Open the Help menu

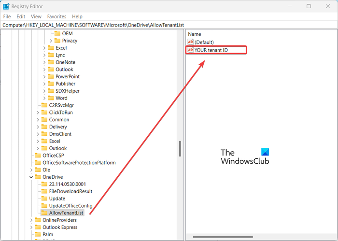click(x=77, y=16)
